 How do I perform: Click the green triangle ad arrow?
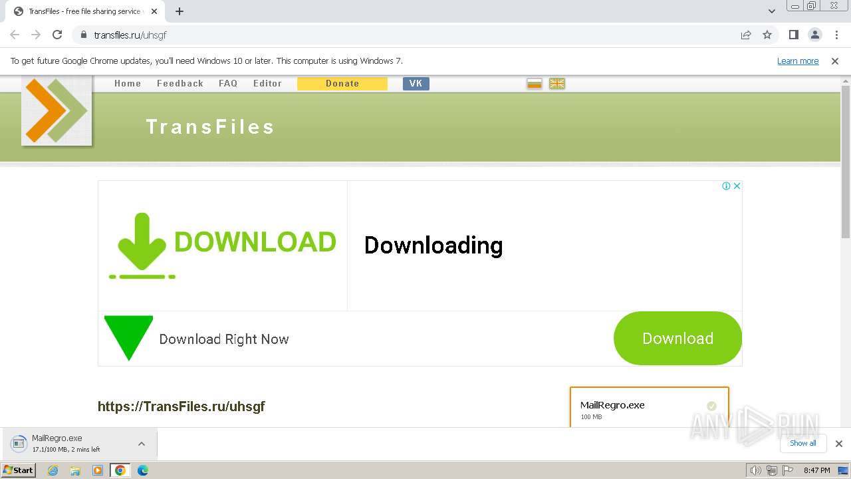click(128, 338)
